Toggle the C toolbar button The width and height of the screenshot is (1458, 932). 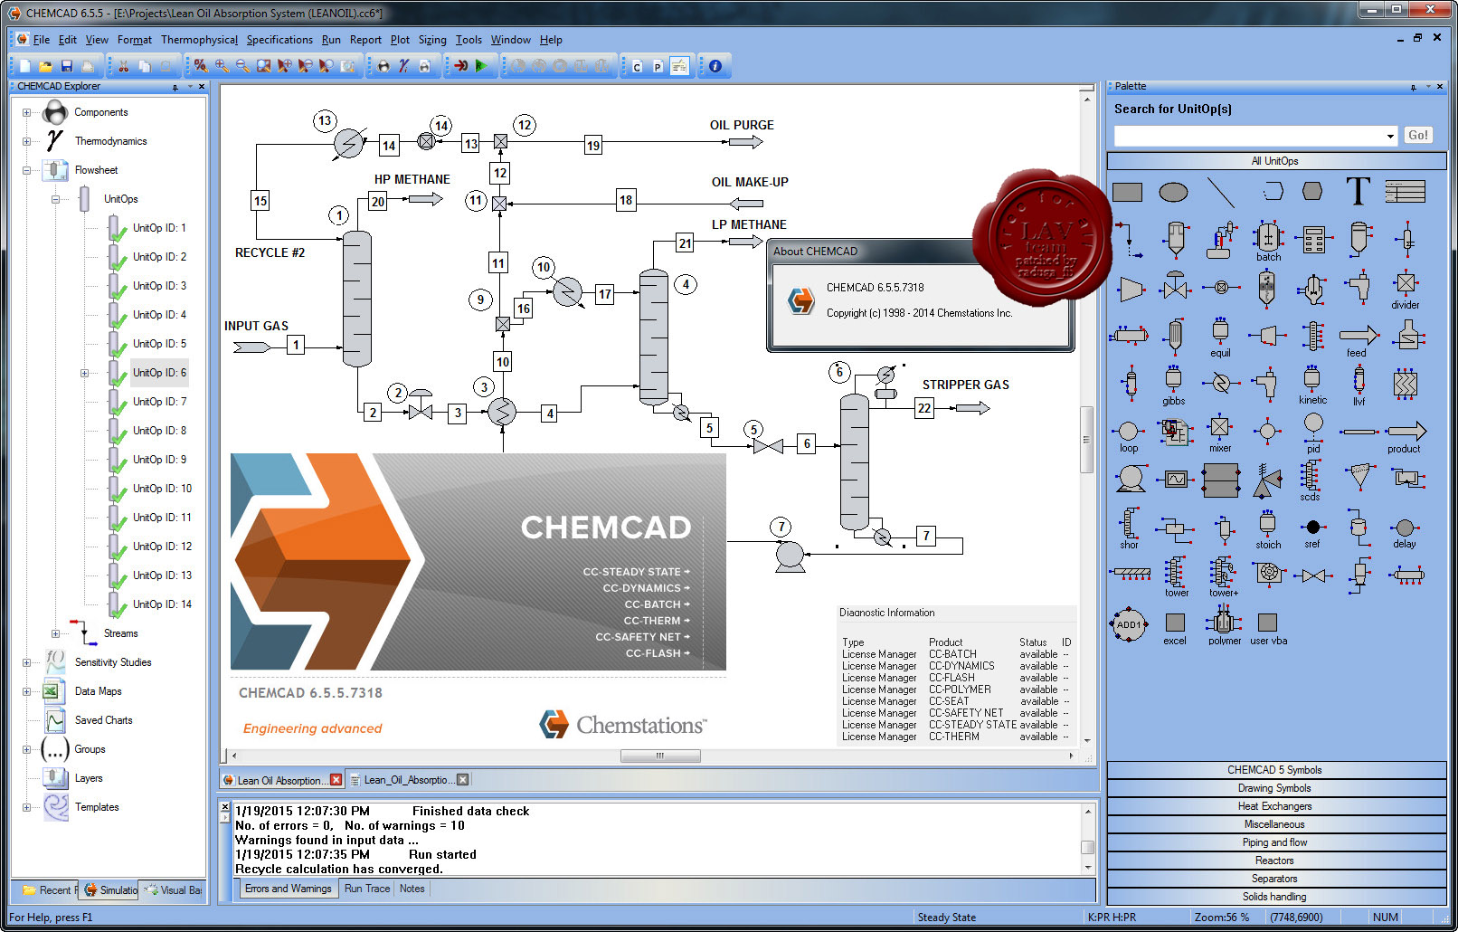pos(638,66)
